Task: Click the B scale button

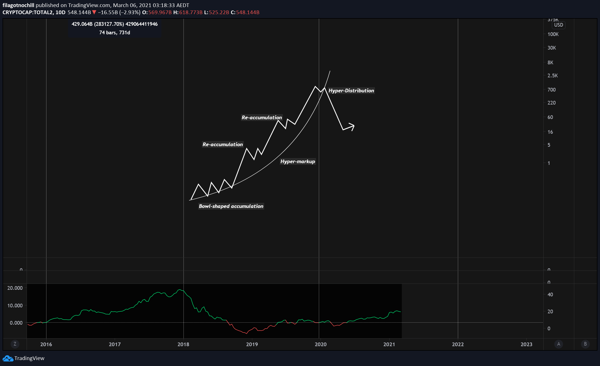Action: click(585, 344)
